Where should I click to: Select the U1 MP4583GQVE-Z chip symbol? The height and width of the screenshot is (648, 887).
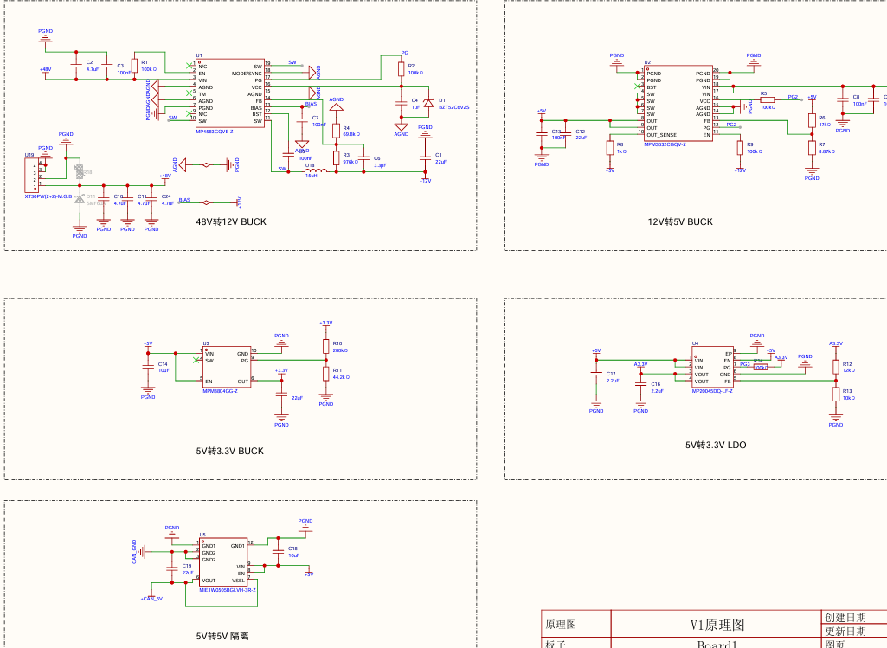coord(230,93)
